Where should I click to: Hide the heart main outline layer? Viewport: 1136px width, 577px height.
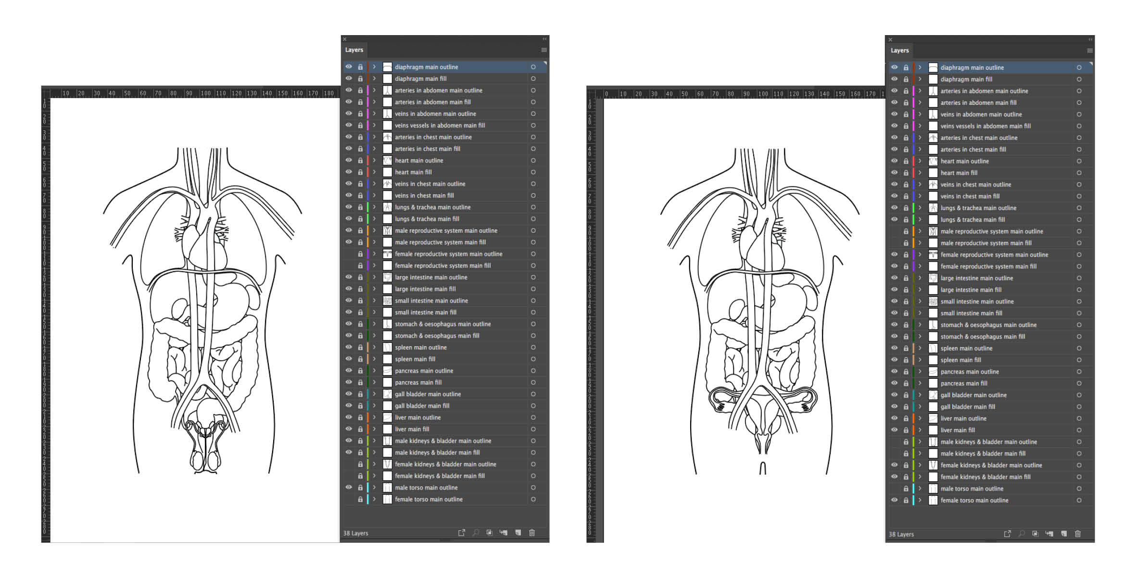pos(348,160)
